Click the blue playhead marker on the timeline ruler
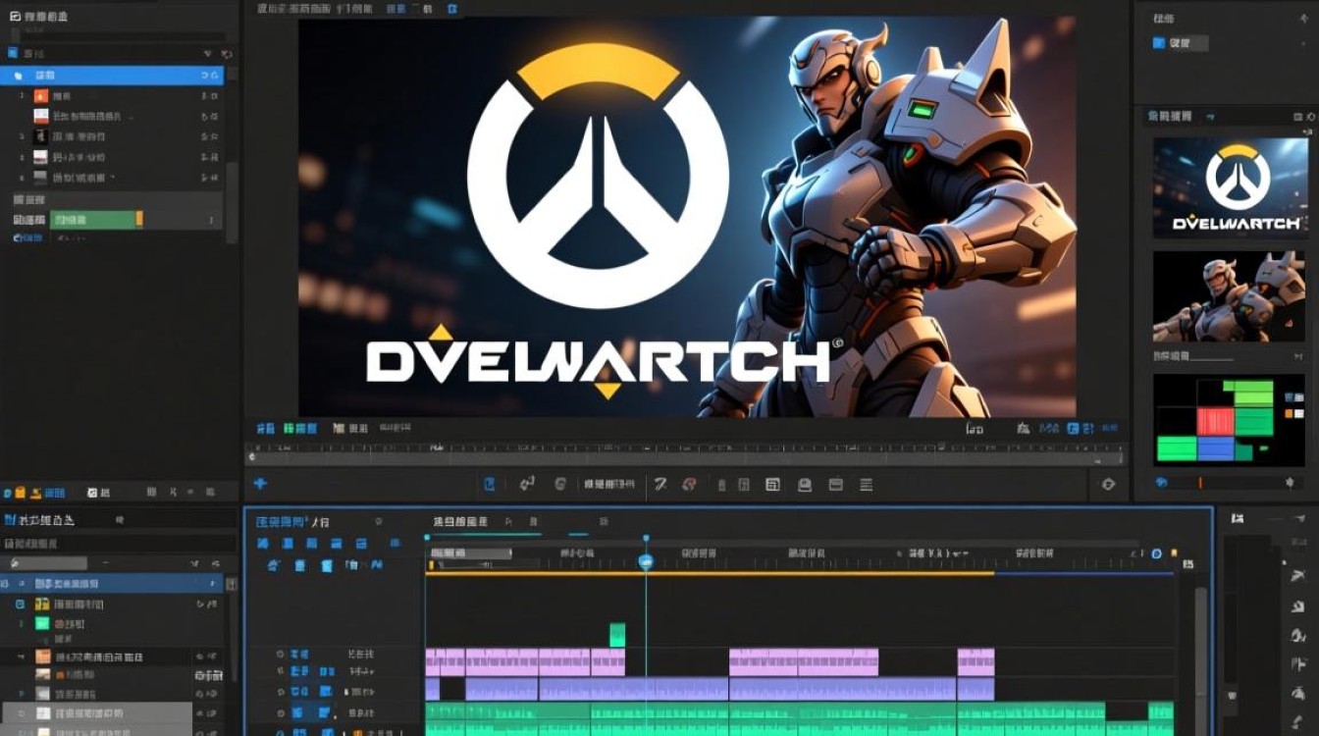 pos(646,561)
